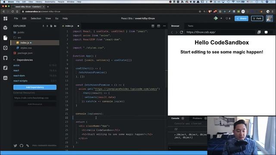Open CodeSandbox File menu
This screenshot has height=155, width=276.
pyautogui.click(x=16, y=19)
